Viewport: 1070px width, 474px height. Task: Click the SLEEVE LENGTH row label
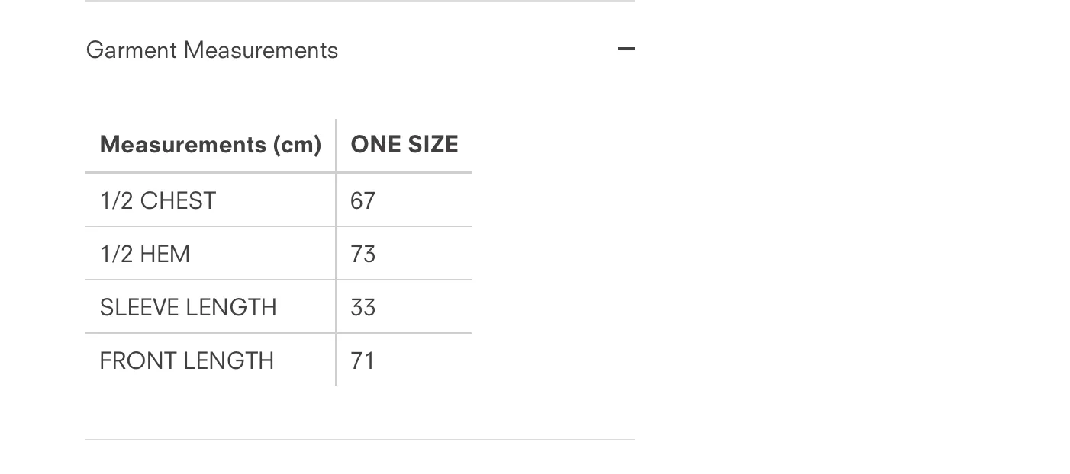tap(189, 307)
